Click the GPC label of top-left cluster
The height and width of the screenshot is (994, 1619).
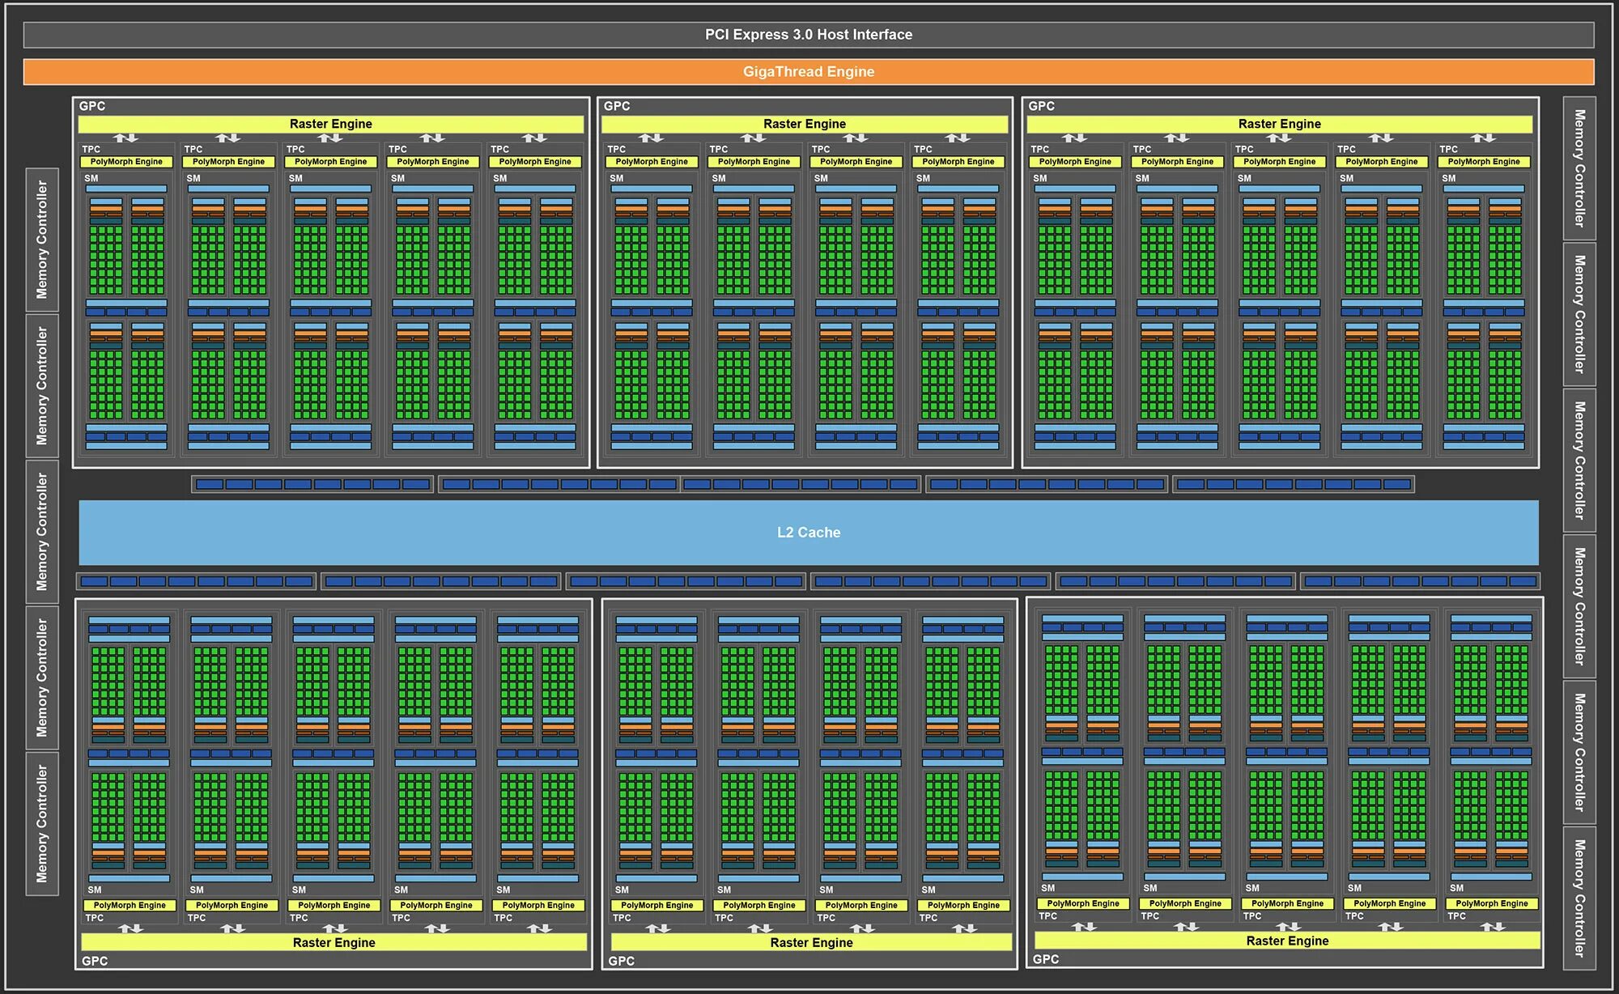[x=91, y=106]
